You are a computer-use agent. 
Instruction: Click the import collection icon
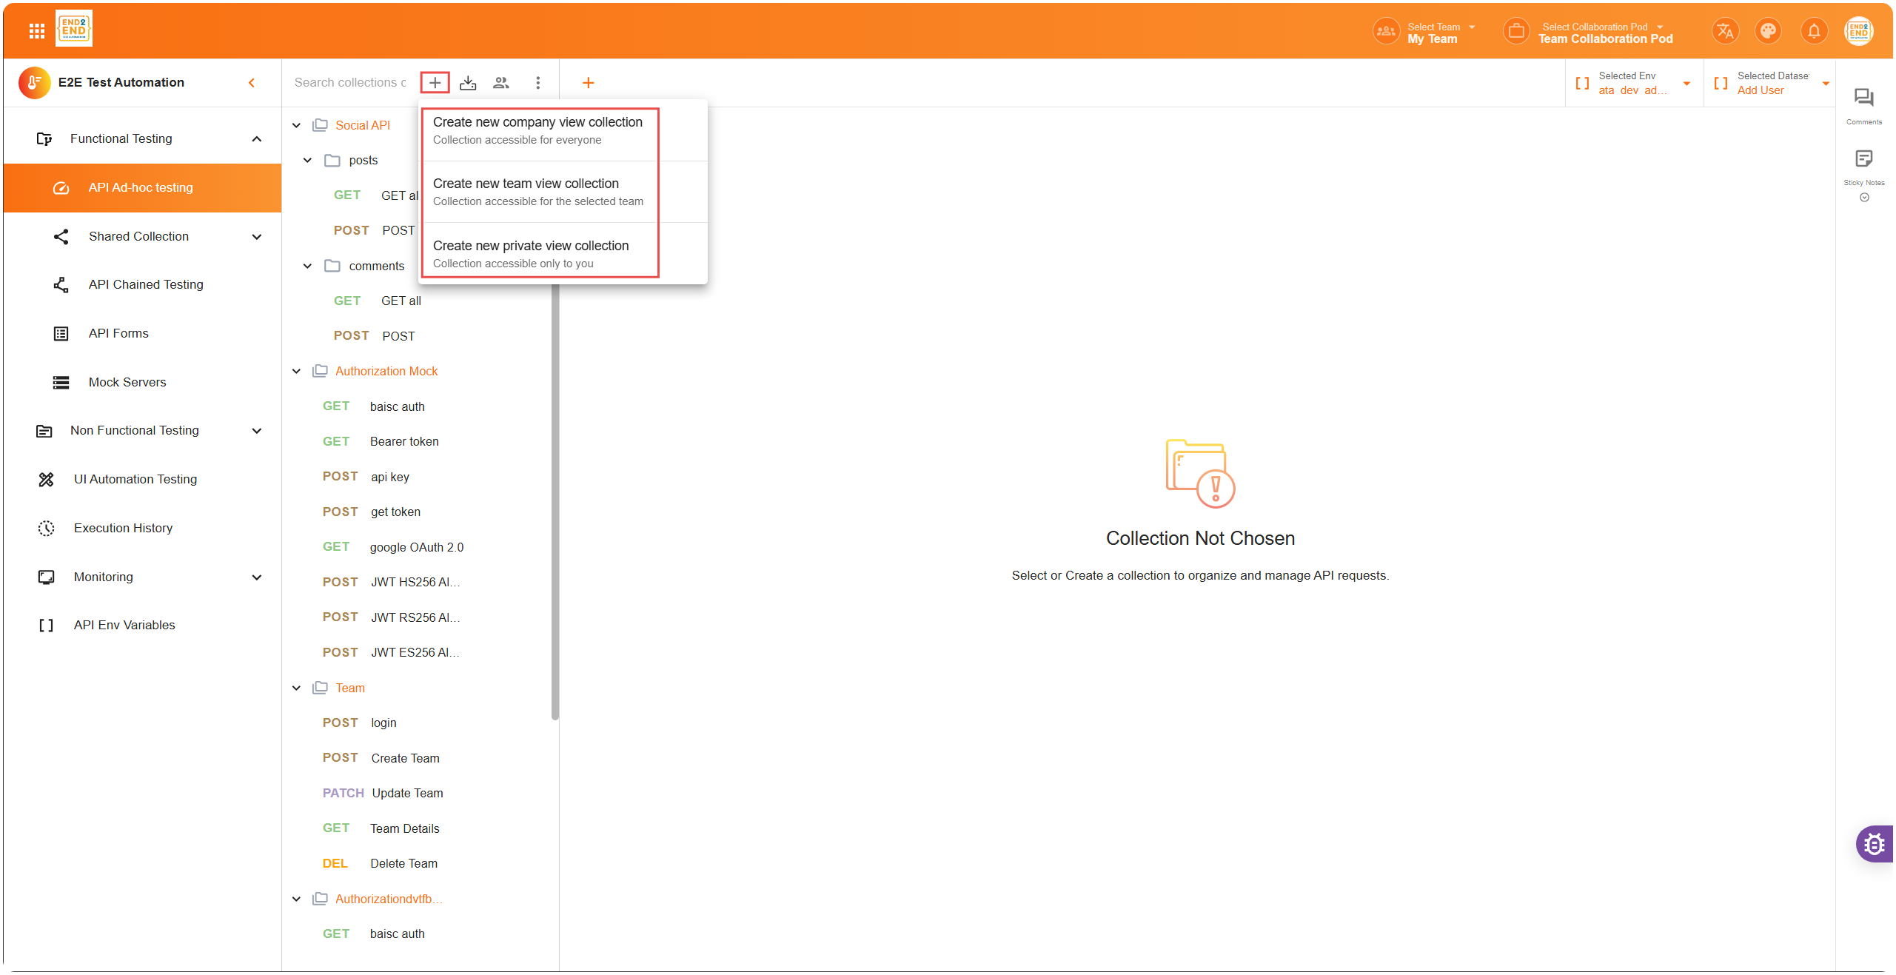pos(468,83)
